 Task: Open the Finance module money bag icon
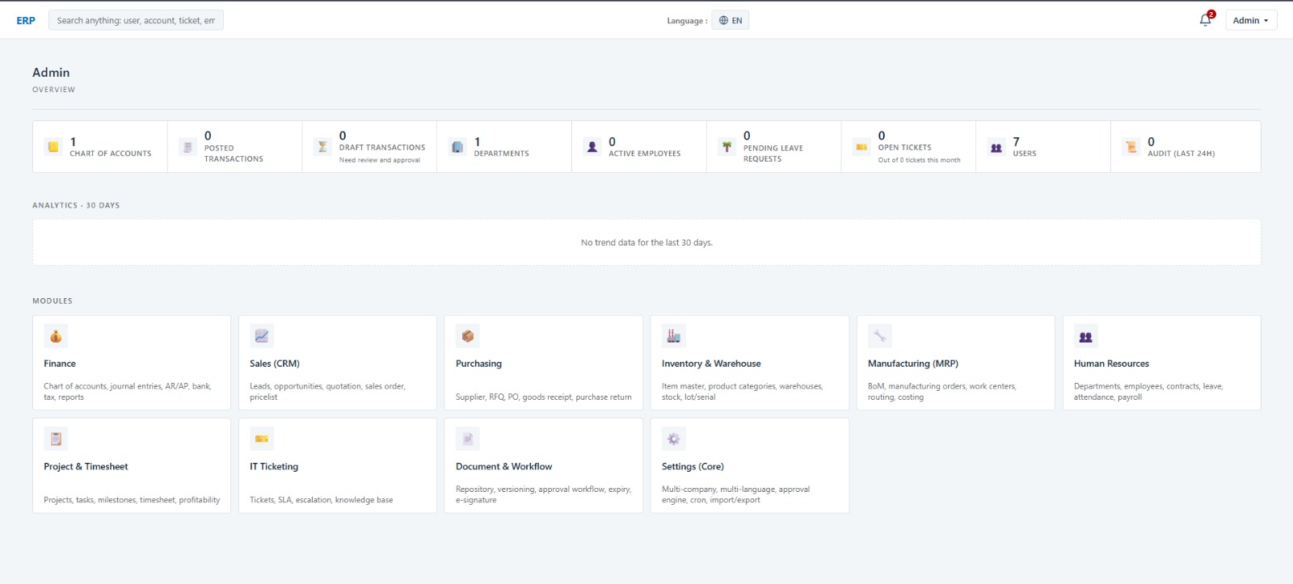pyautogui.click(x=56, y=336)
